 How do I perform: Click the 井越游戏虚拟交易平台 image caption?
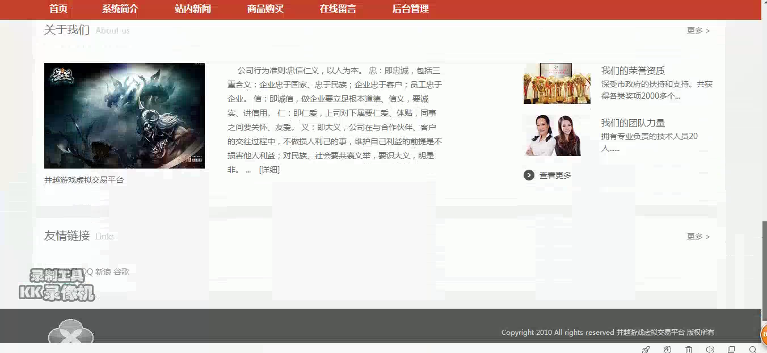(84, 180)
